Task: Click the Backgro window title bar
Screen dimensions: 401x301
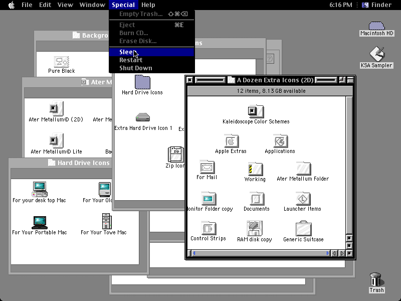Action: tap(72, 35)
